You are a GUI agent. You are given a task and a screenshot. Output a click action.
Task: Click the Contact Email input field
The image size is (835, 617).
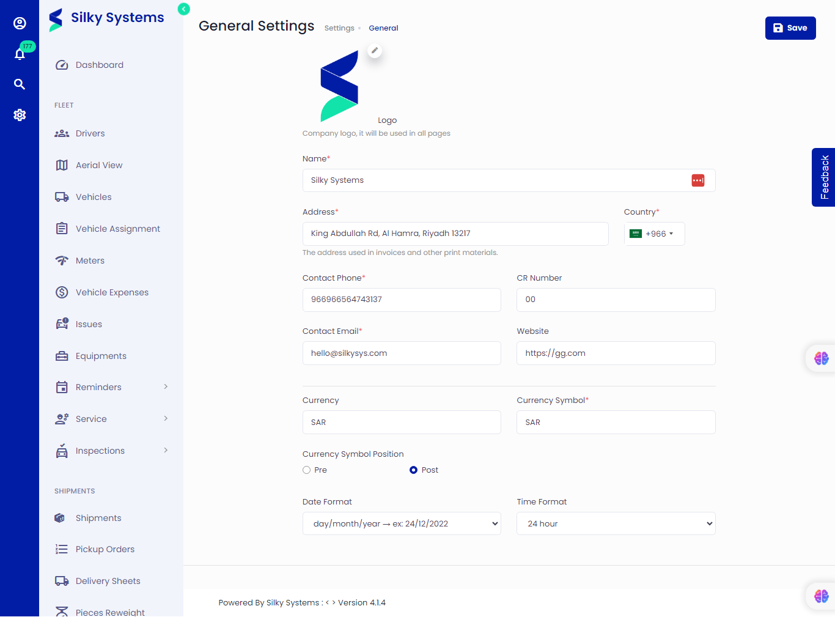coord(402,353)
